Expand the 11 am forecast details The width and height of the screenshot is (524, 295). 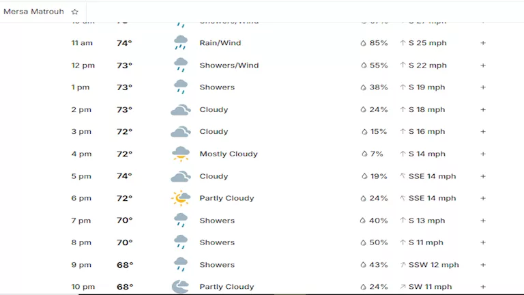point(483,43)
